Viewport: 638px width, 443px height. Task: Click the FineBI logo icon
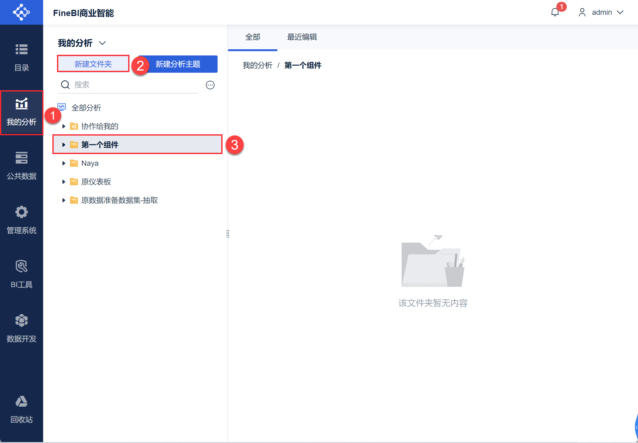coord(21,12)
